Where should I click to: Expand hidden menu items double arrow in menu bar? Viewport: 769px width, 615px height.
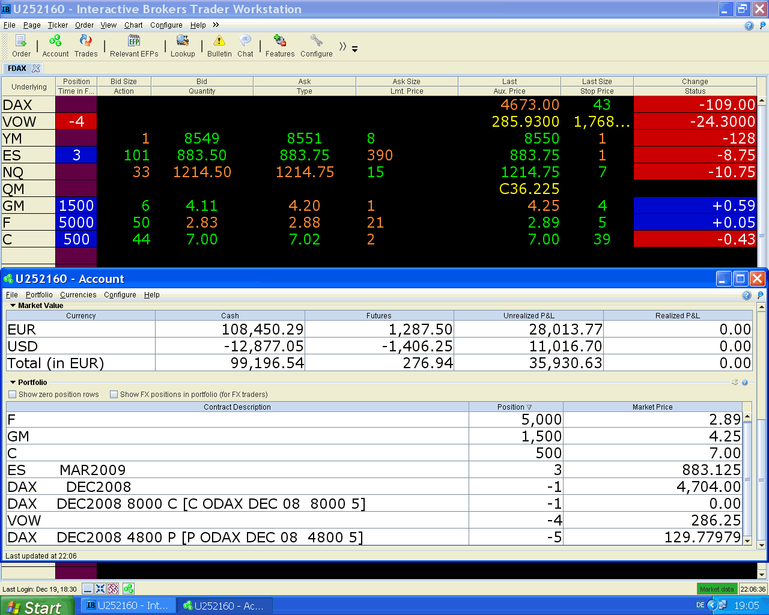click(216, 25)
